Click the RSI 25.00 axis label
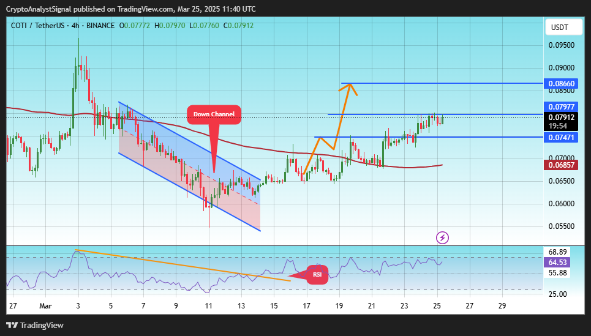Screen dimensions: 591x336 tap(557, 294)
